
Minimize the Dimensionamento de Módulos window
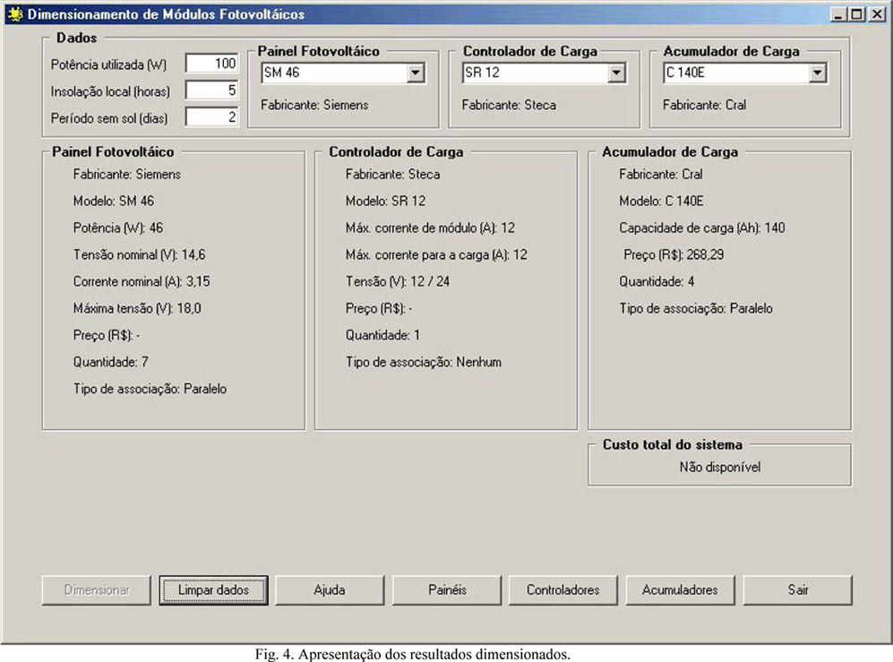point(838,14)
